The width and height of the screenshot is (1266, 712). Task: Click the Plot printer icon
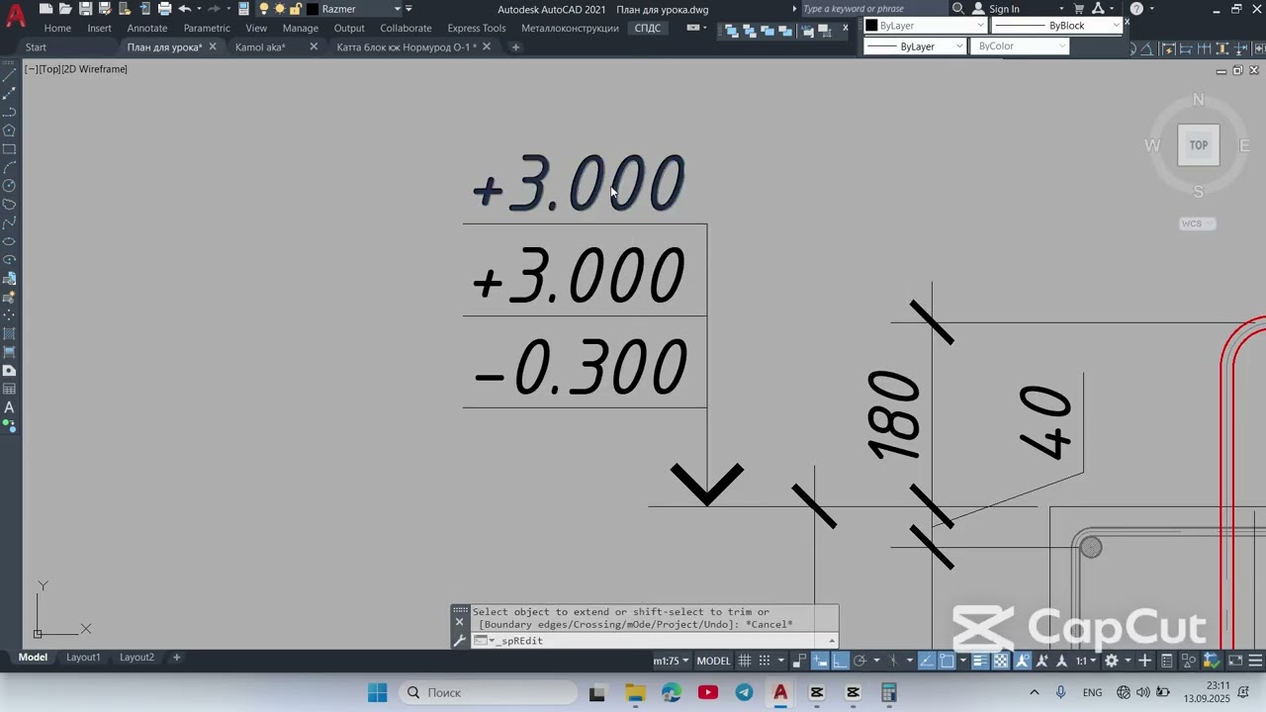pos(165,9)
